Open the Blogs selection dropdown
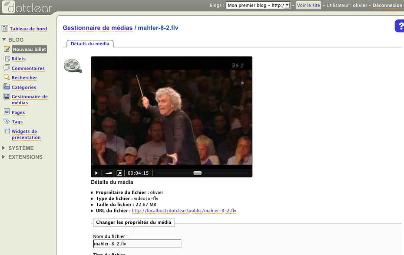 pyautogui.click(x=258, y=5)
